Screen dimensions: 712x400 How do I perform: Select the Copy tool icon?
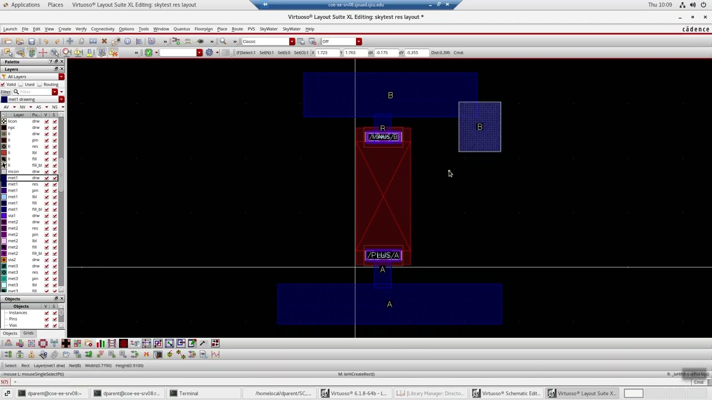(x=81, y=42)
